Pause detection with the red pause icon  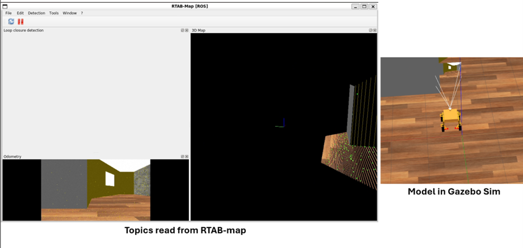point(21,21)
